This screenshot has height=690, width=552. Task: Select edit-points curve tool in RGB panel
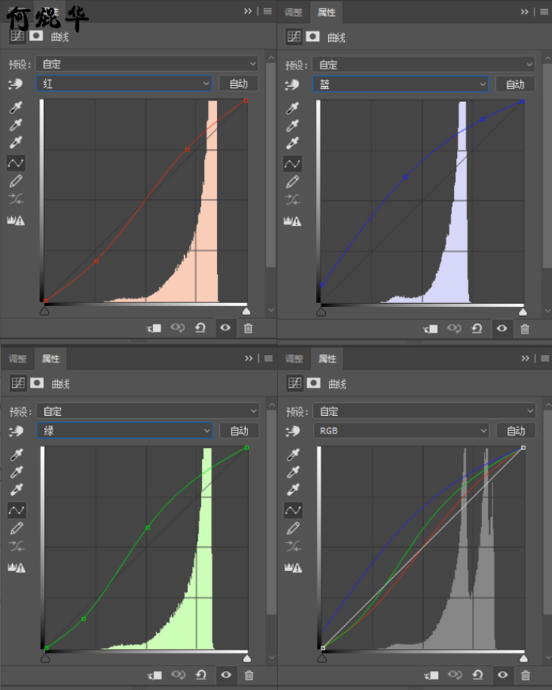pyautogui.click(x=292, y=510)
